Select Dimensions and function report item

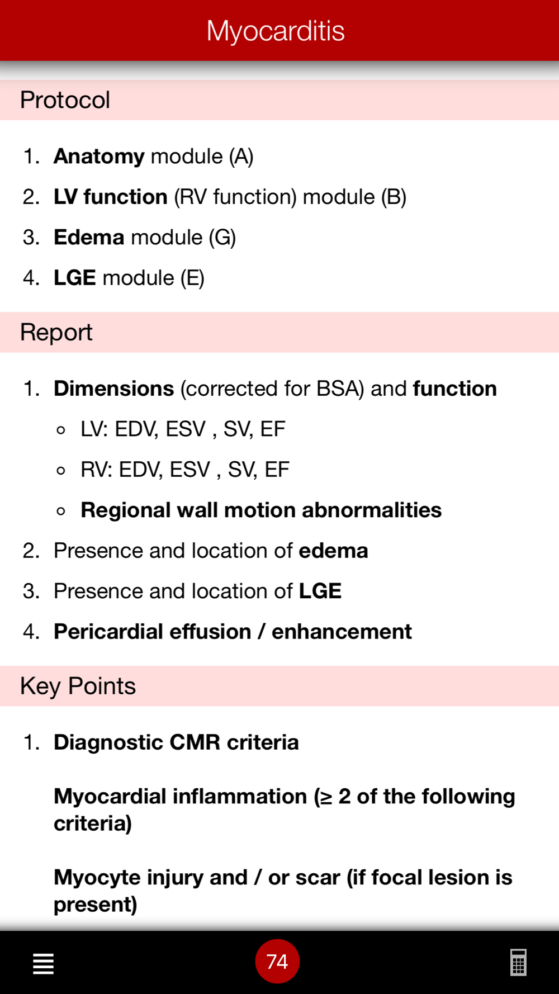tap(274, 389)
